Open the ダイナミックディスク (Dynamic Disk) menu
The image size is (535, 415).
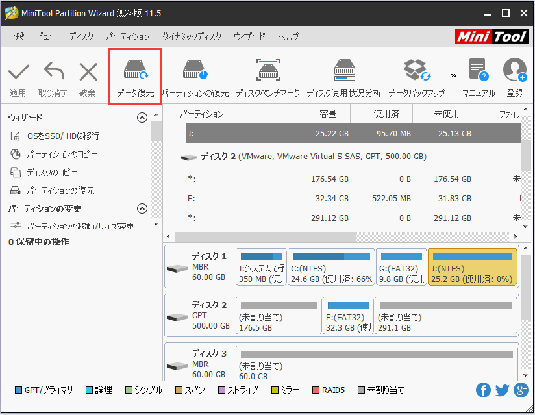(192, 36)
